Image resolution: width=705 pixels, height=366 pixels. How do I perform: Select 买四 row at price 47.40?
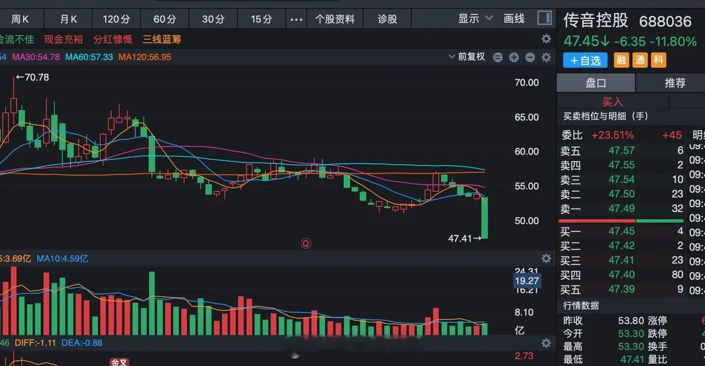[622, 274]
